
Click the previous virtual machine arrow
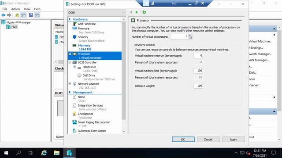pyautogui.click(x=131, y=12)
